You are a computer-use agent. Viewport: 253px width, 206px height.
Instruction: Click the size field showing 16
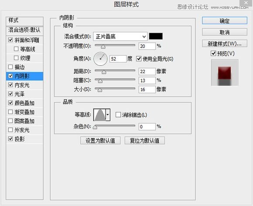[x=147, y=89]
